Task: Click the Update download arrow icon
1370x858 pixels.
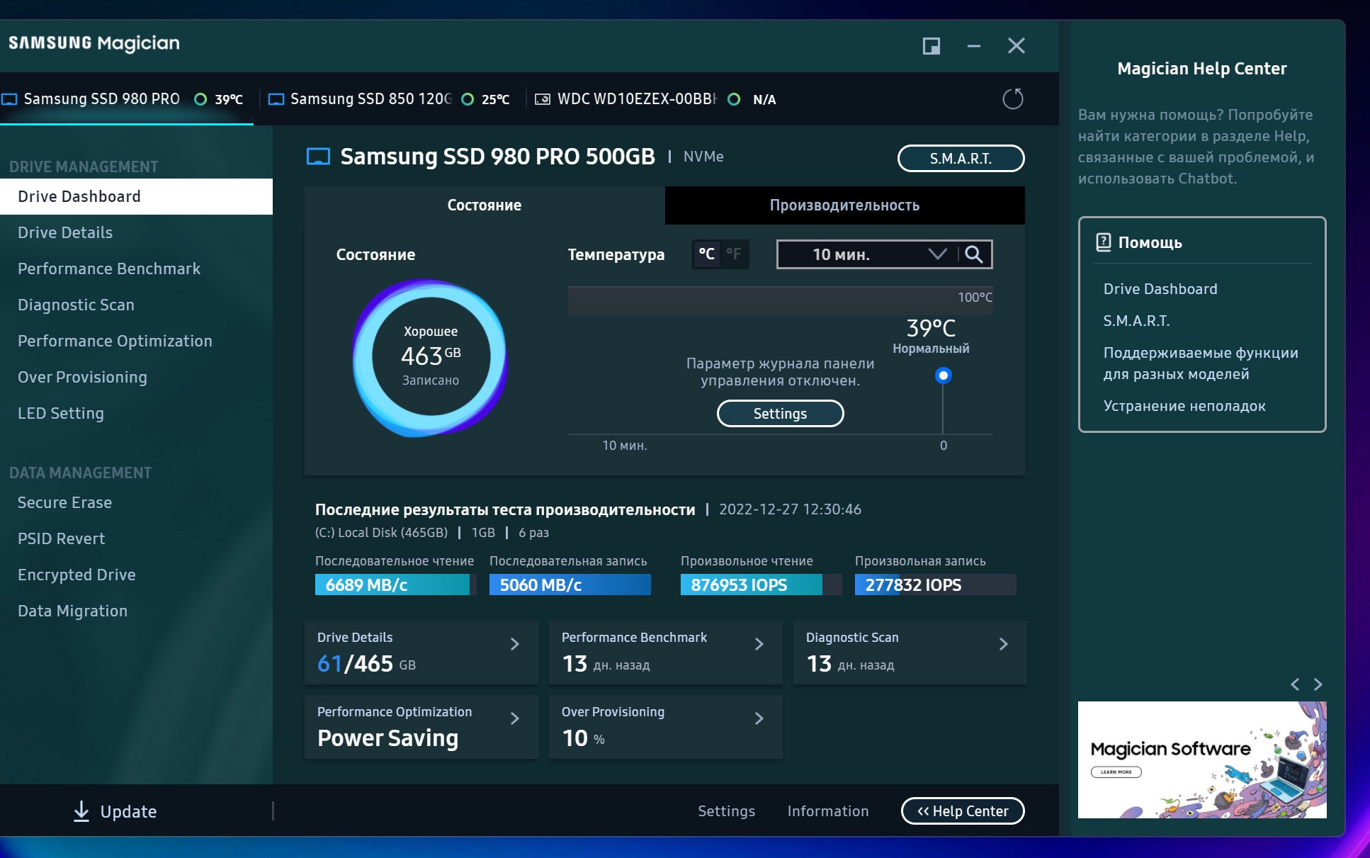Action: click(x=81, y=811)
